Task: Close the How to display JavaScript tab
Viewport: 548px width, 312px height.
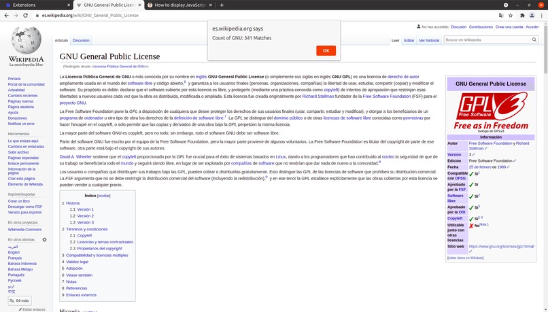Action: click(211, 5)
